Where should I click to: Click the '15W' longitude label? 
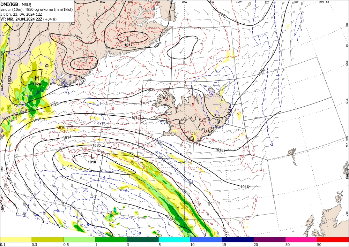point(211,2)
